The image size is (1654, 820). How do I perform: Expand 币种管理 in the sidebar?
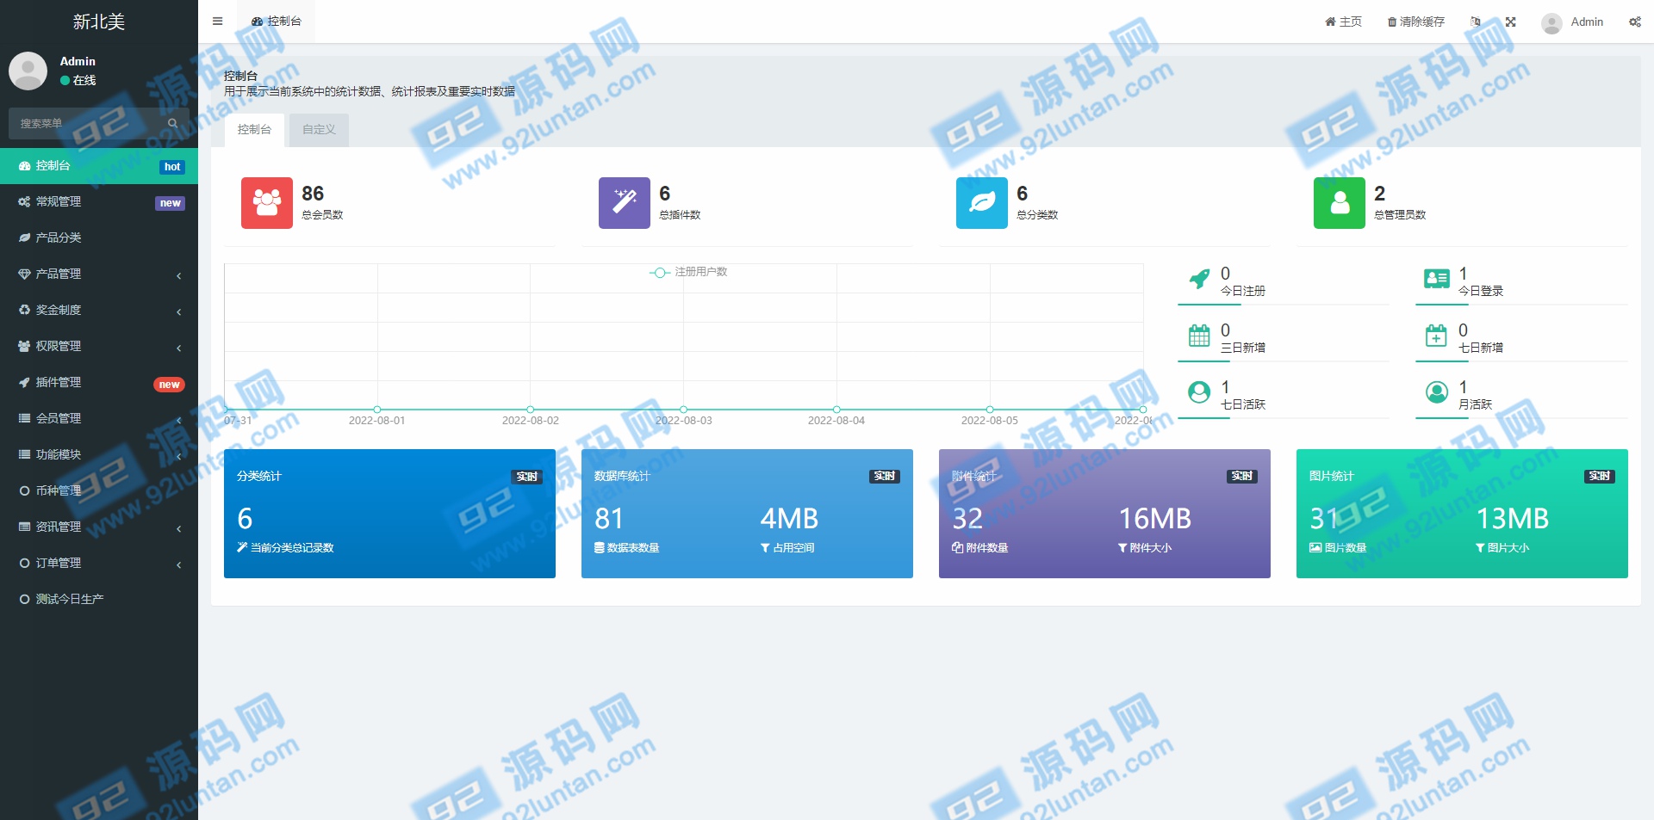coord(99,491)
